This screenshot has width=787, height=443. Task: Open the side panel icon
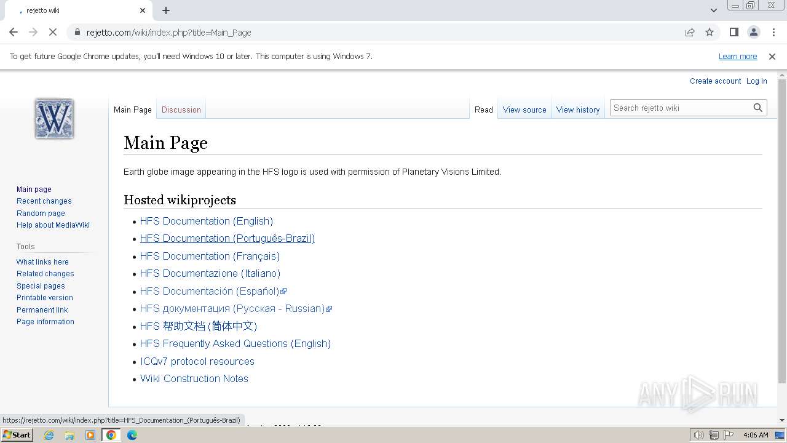tap(734, 32)
